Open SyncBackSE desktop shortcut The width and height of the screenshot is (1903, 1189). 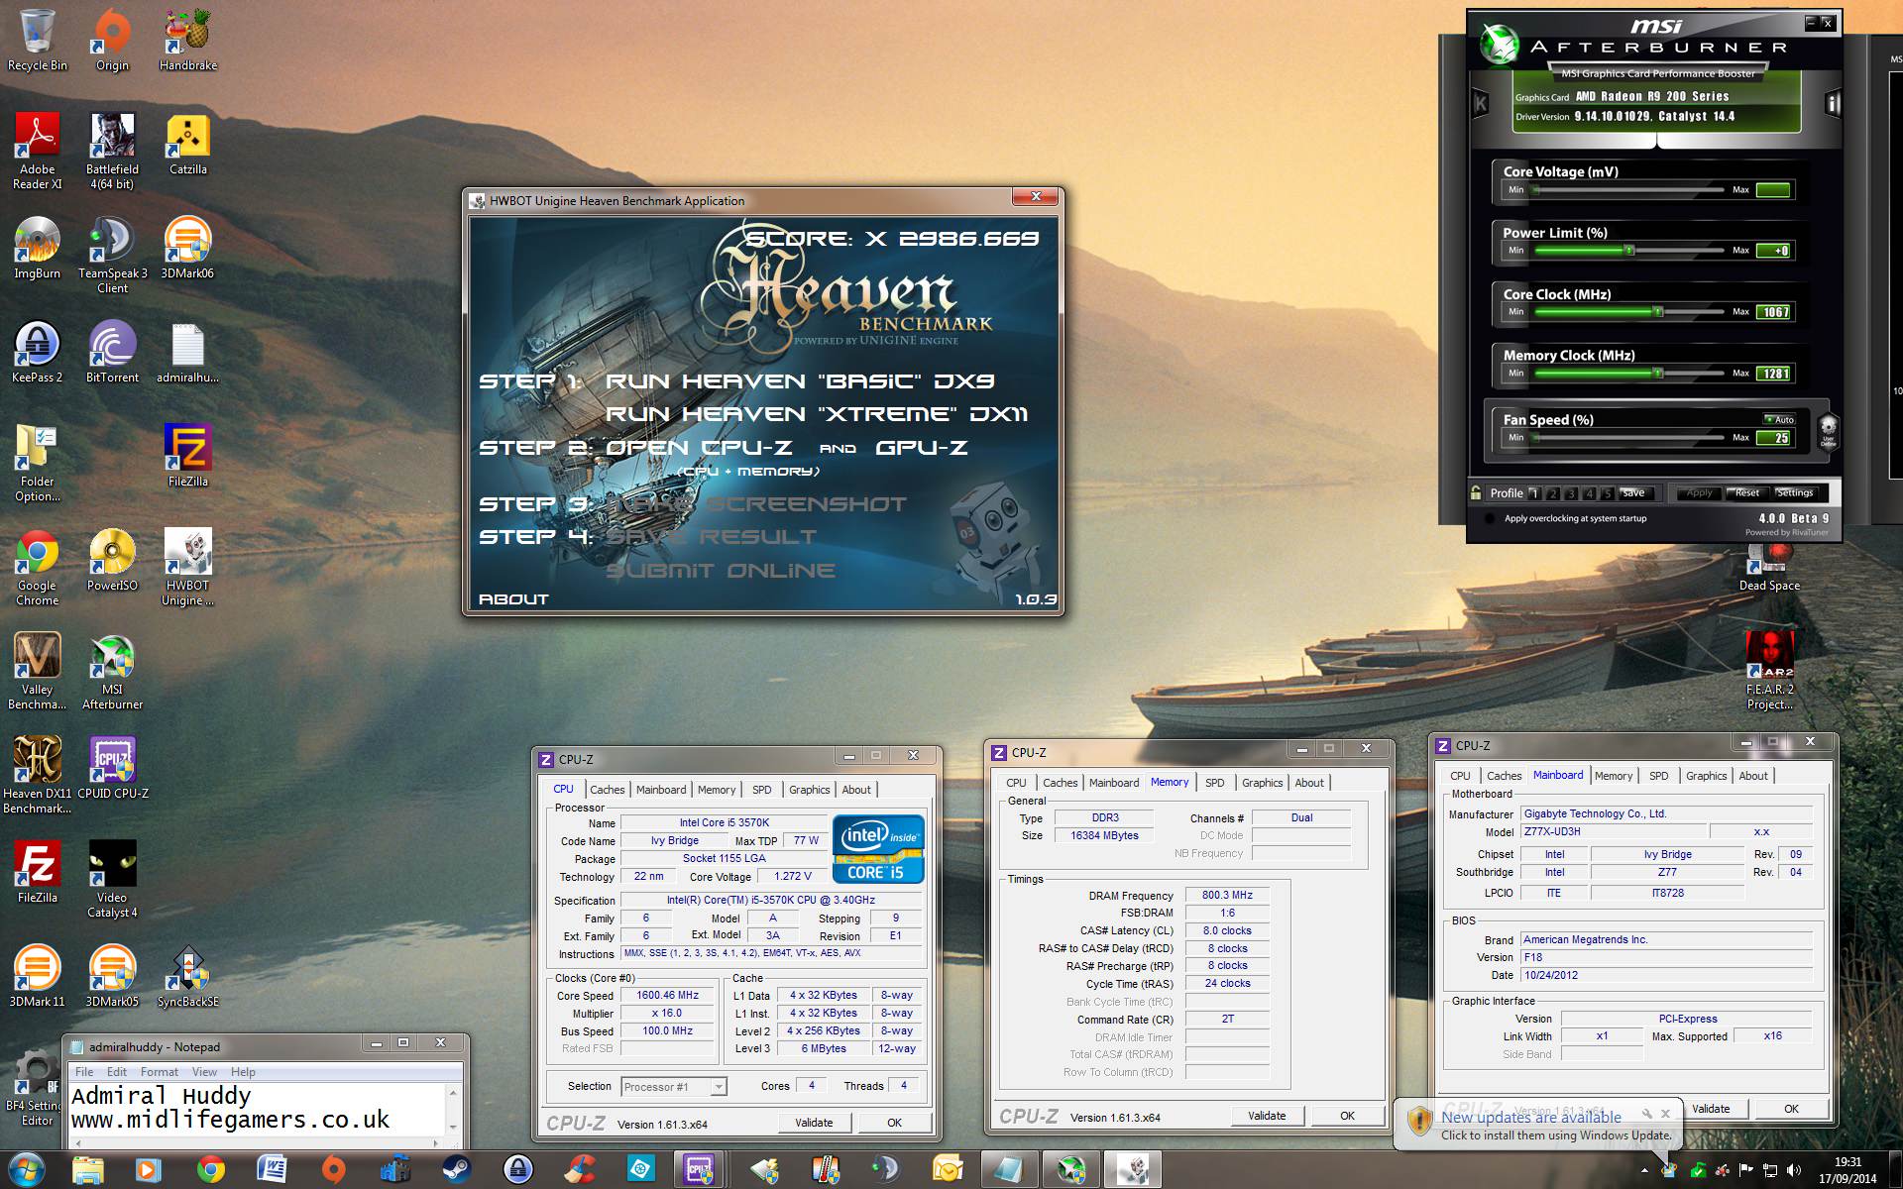click(187, 976)
